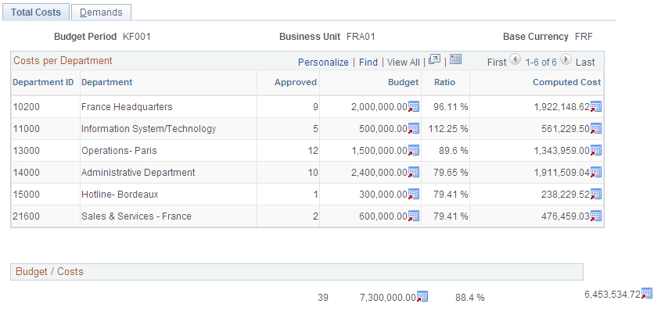Select department ID 14000 cell
This screenshot has height=311, width=661.
(26, 173)
